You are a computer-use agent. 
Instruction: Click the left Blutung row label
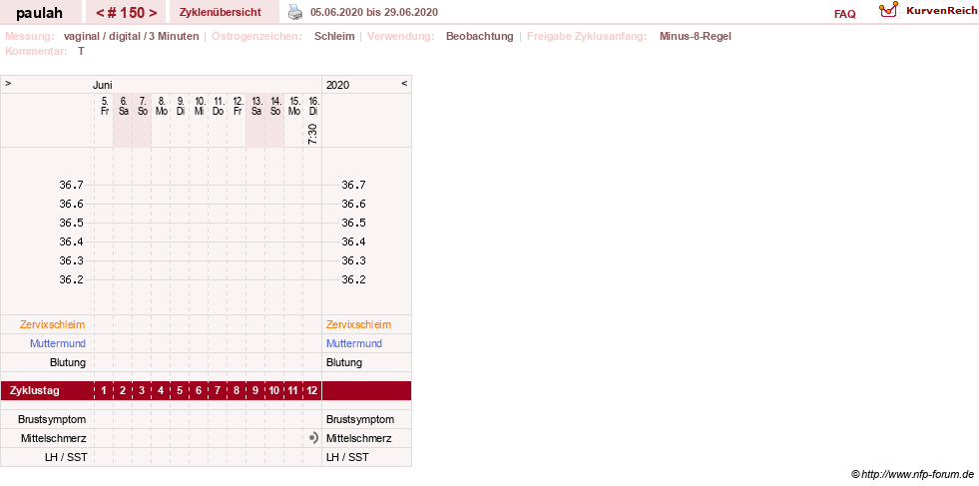pyautogui.click(x=68, y=362)
